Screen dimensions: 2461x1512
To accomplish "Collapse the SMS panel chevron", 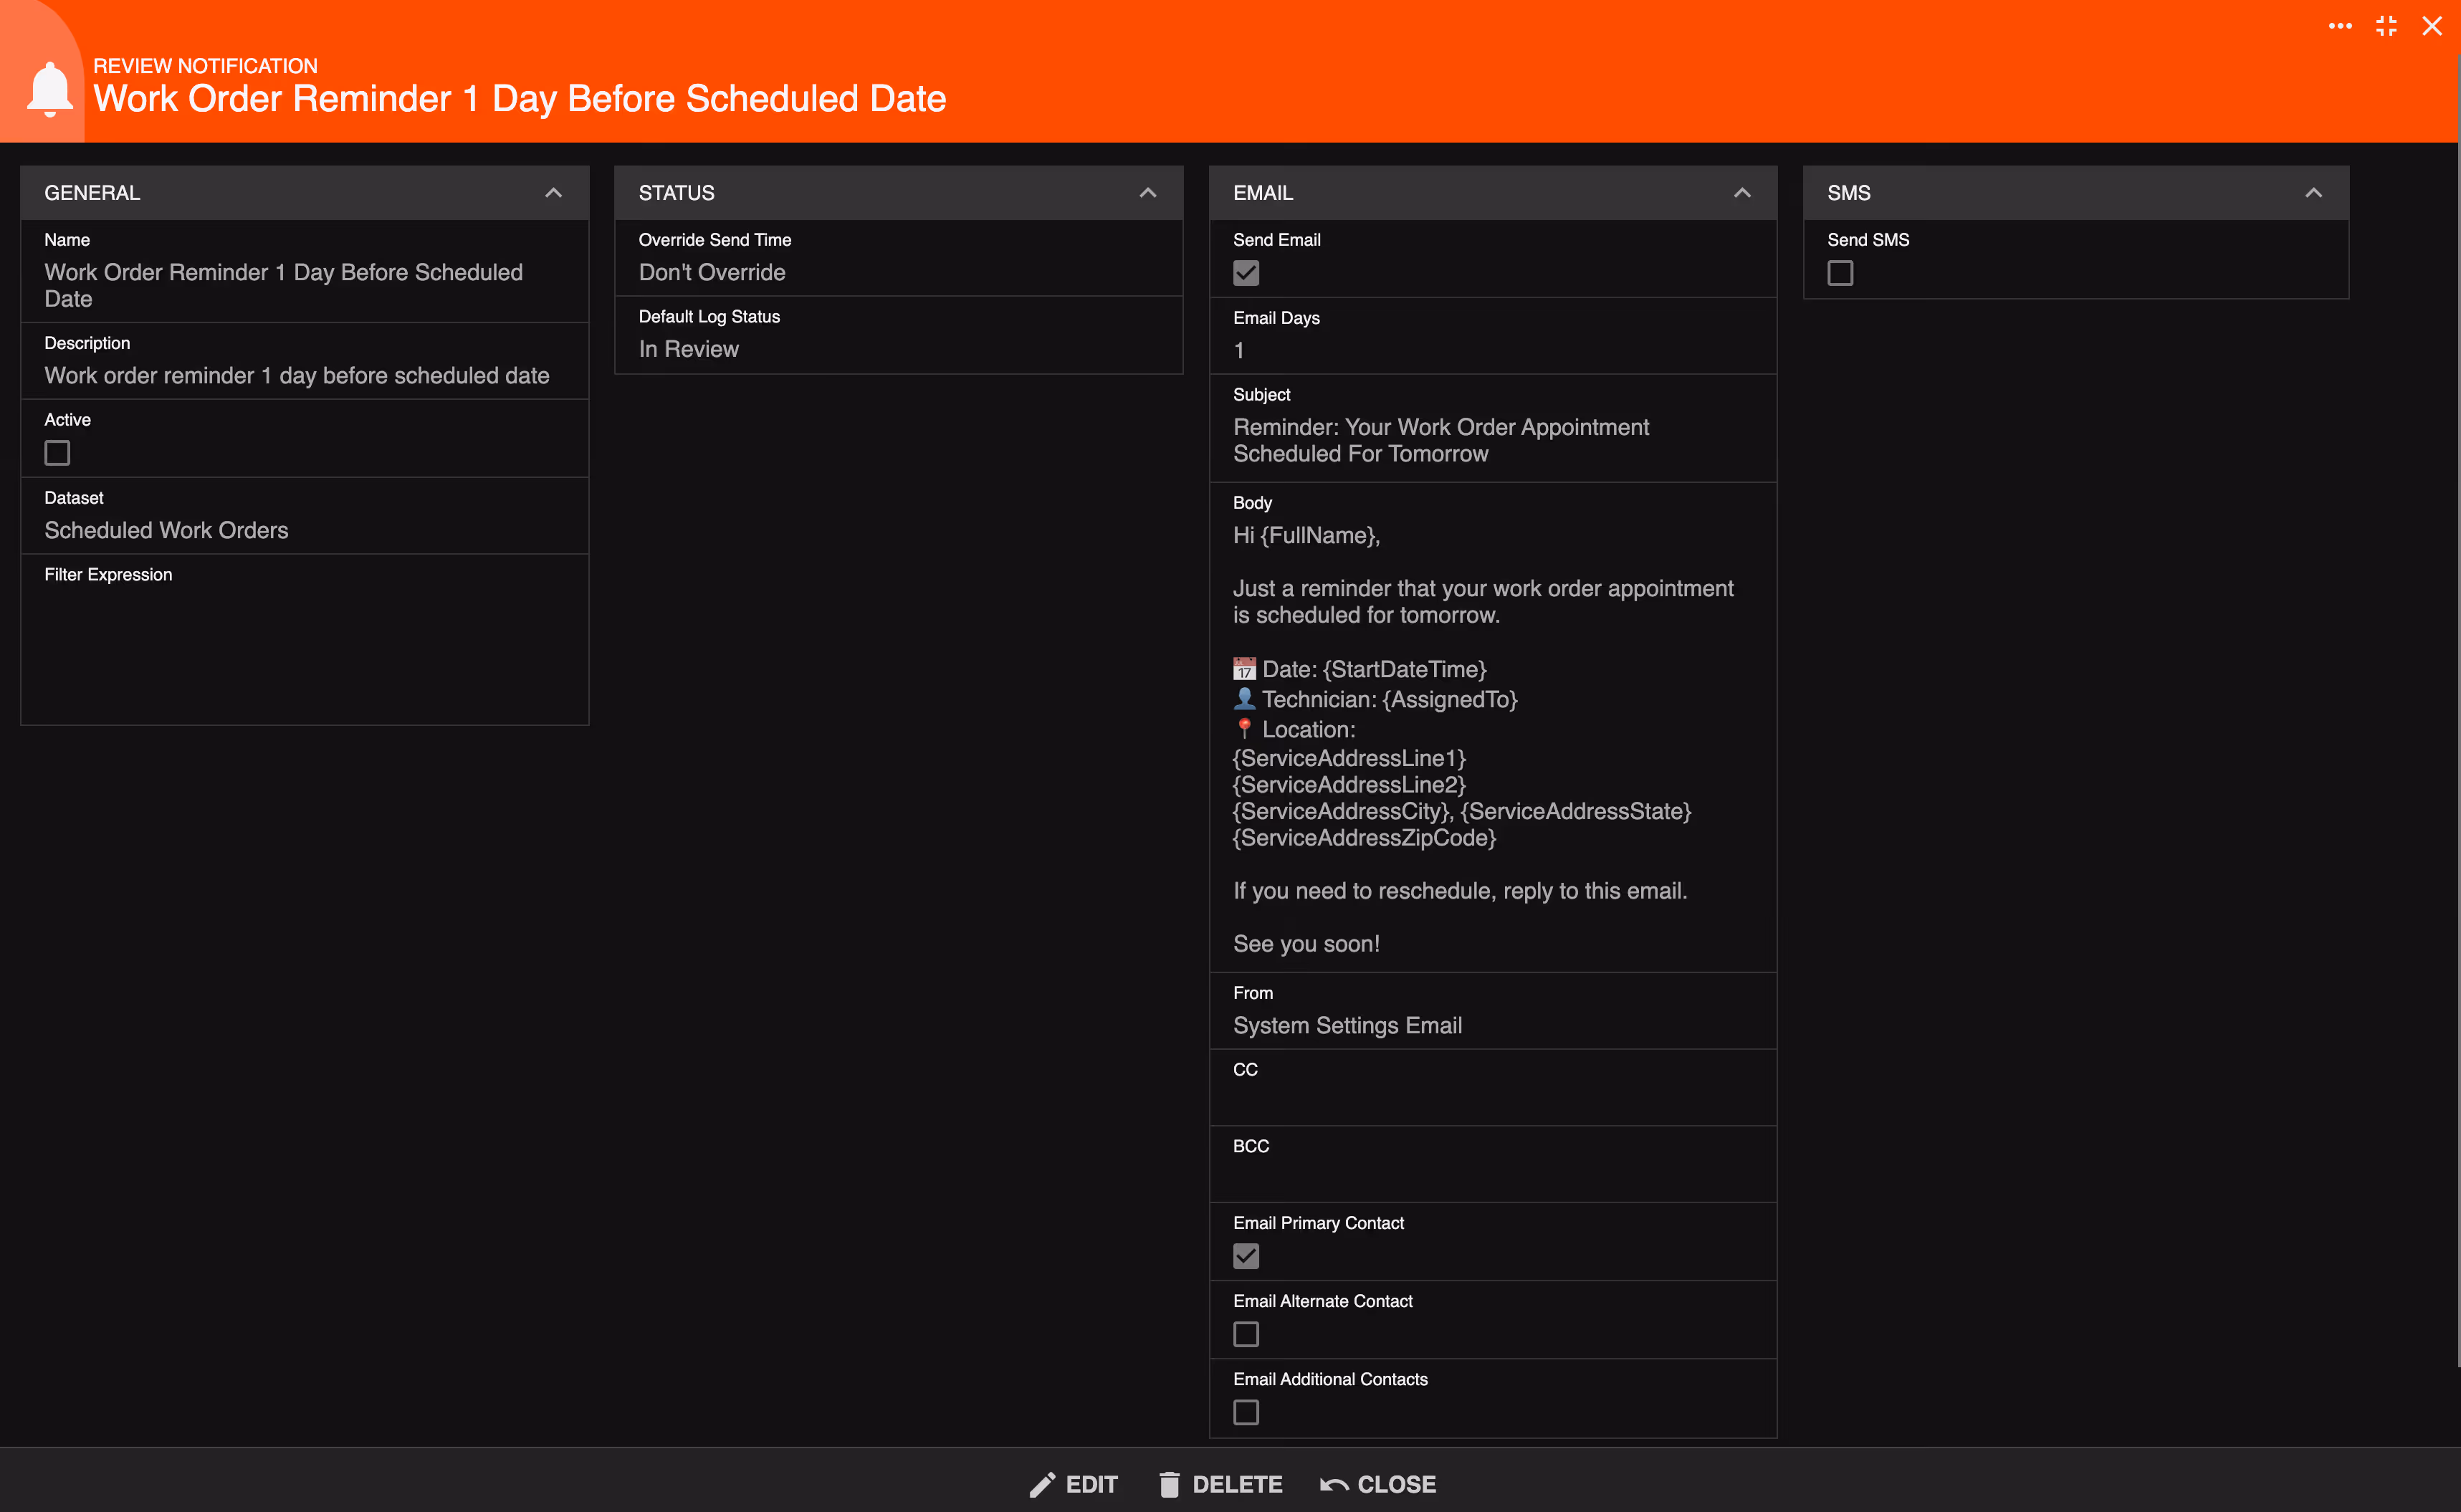I will click(x=2313, y=193).
